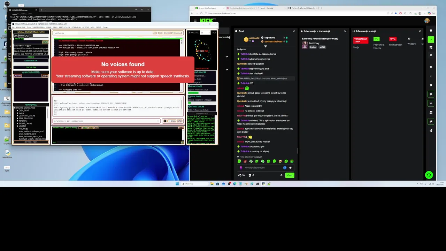
Task: Open the W dropdown next to ACKTRIX
Action: tap(205, 32)
